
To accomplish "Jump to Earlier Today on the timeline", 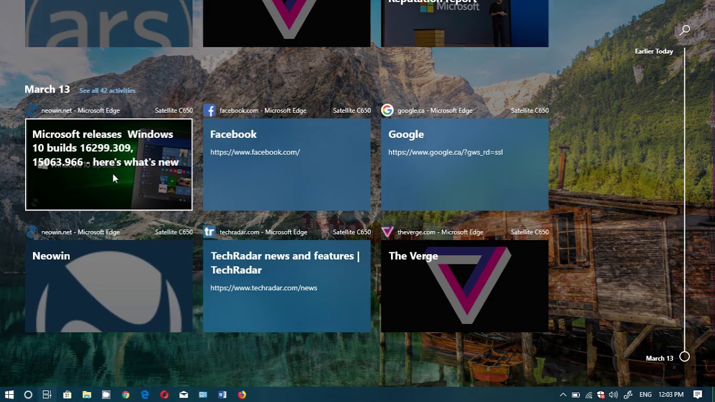I will pos(654,51).
